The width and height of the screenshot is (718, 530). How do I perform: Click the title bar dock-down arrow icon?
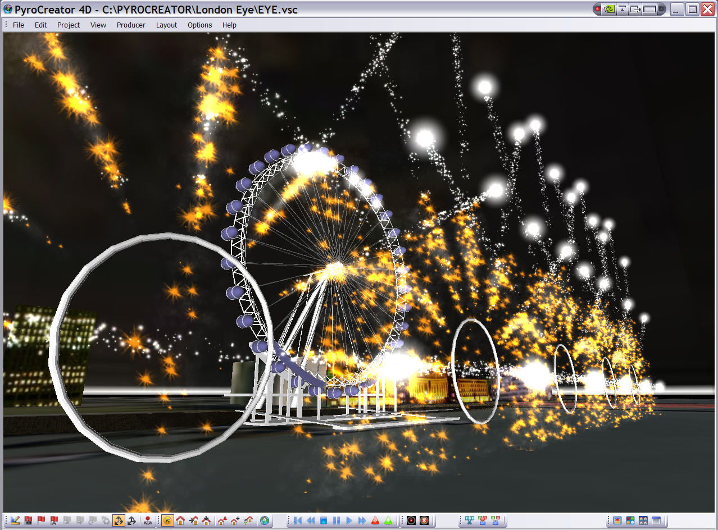(622, 10)
